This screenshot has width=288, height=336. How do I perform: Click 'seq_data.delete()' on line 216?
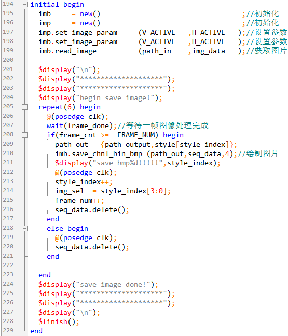92,210
